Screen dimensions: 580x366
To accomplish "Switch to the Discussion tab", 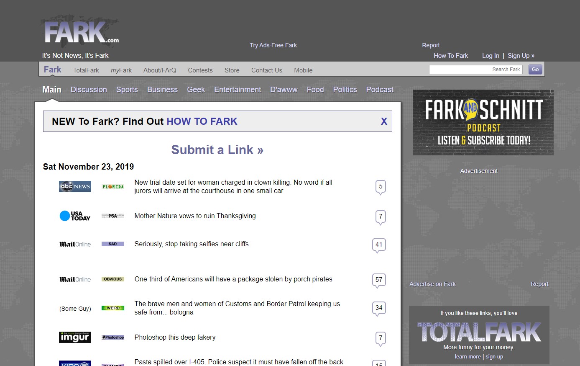I will click(89, 90).
